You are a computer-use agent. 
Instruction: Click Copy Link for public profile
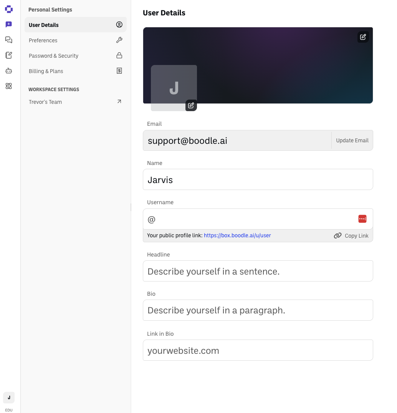[x=351, y=236]
